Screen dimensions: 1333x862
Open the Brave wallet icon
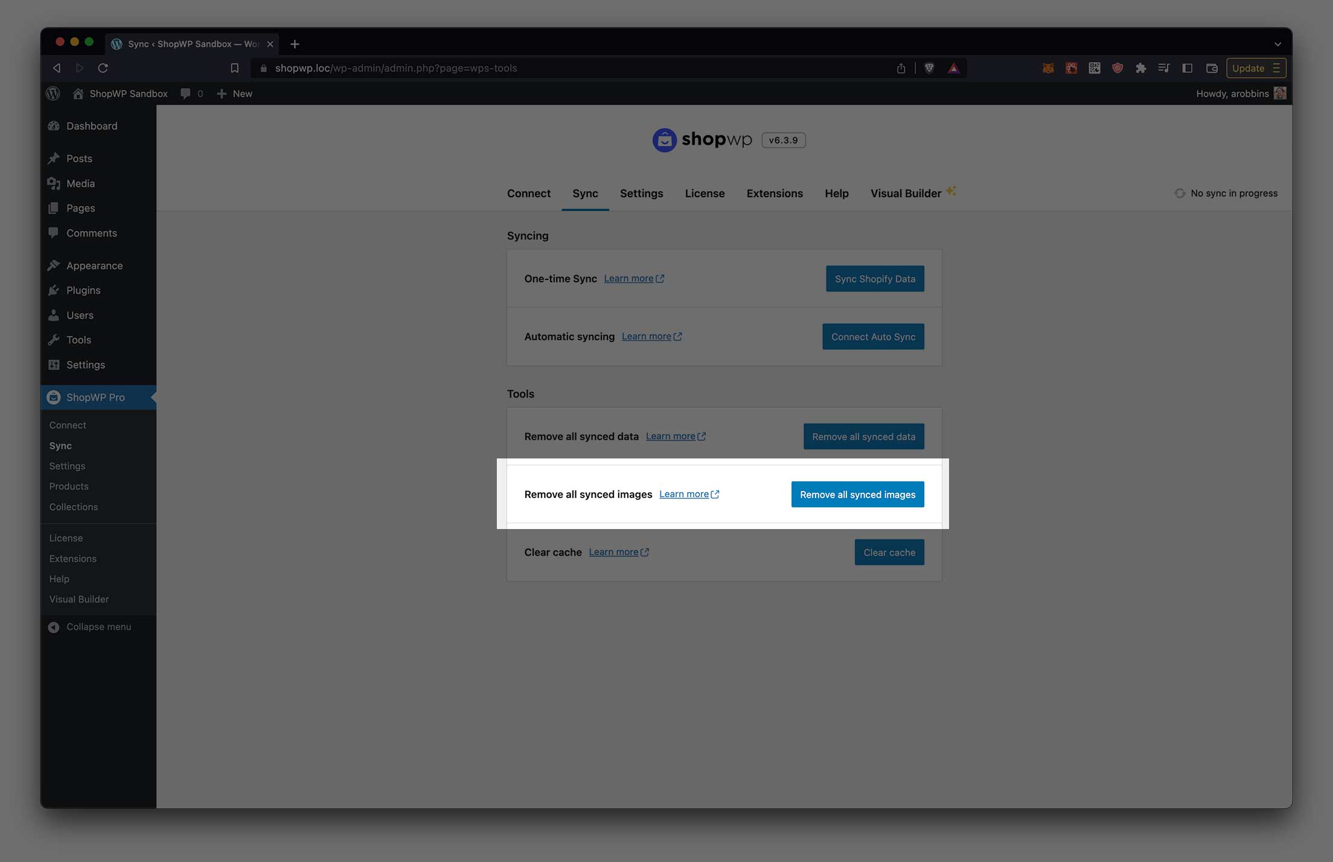(x=1212, y=68)
